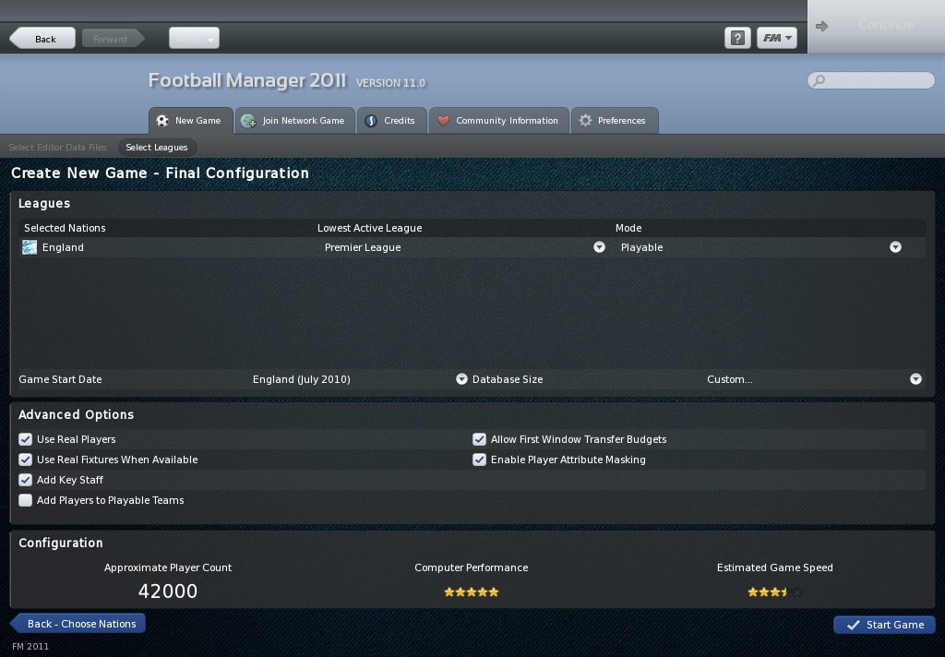The width and height of the screenshot is (945, 657).
Task: Toggle Allow First Window Transfer Budgets
Action: tap(479, 439)
